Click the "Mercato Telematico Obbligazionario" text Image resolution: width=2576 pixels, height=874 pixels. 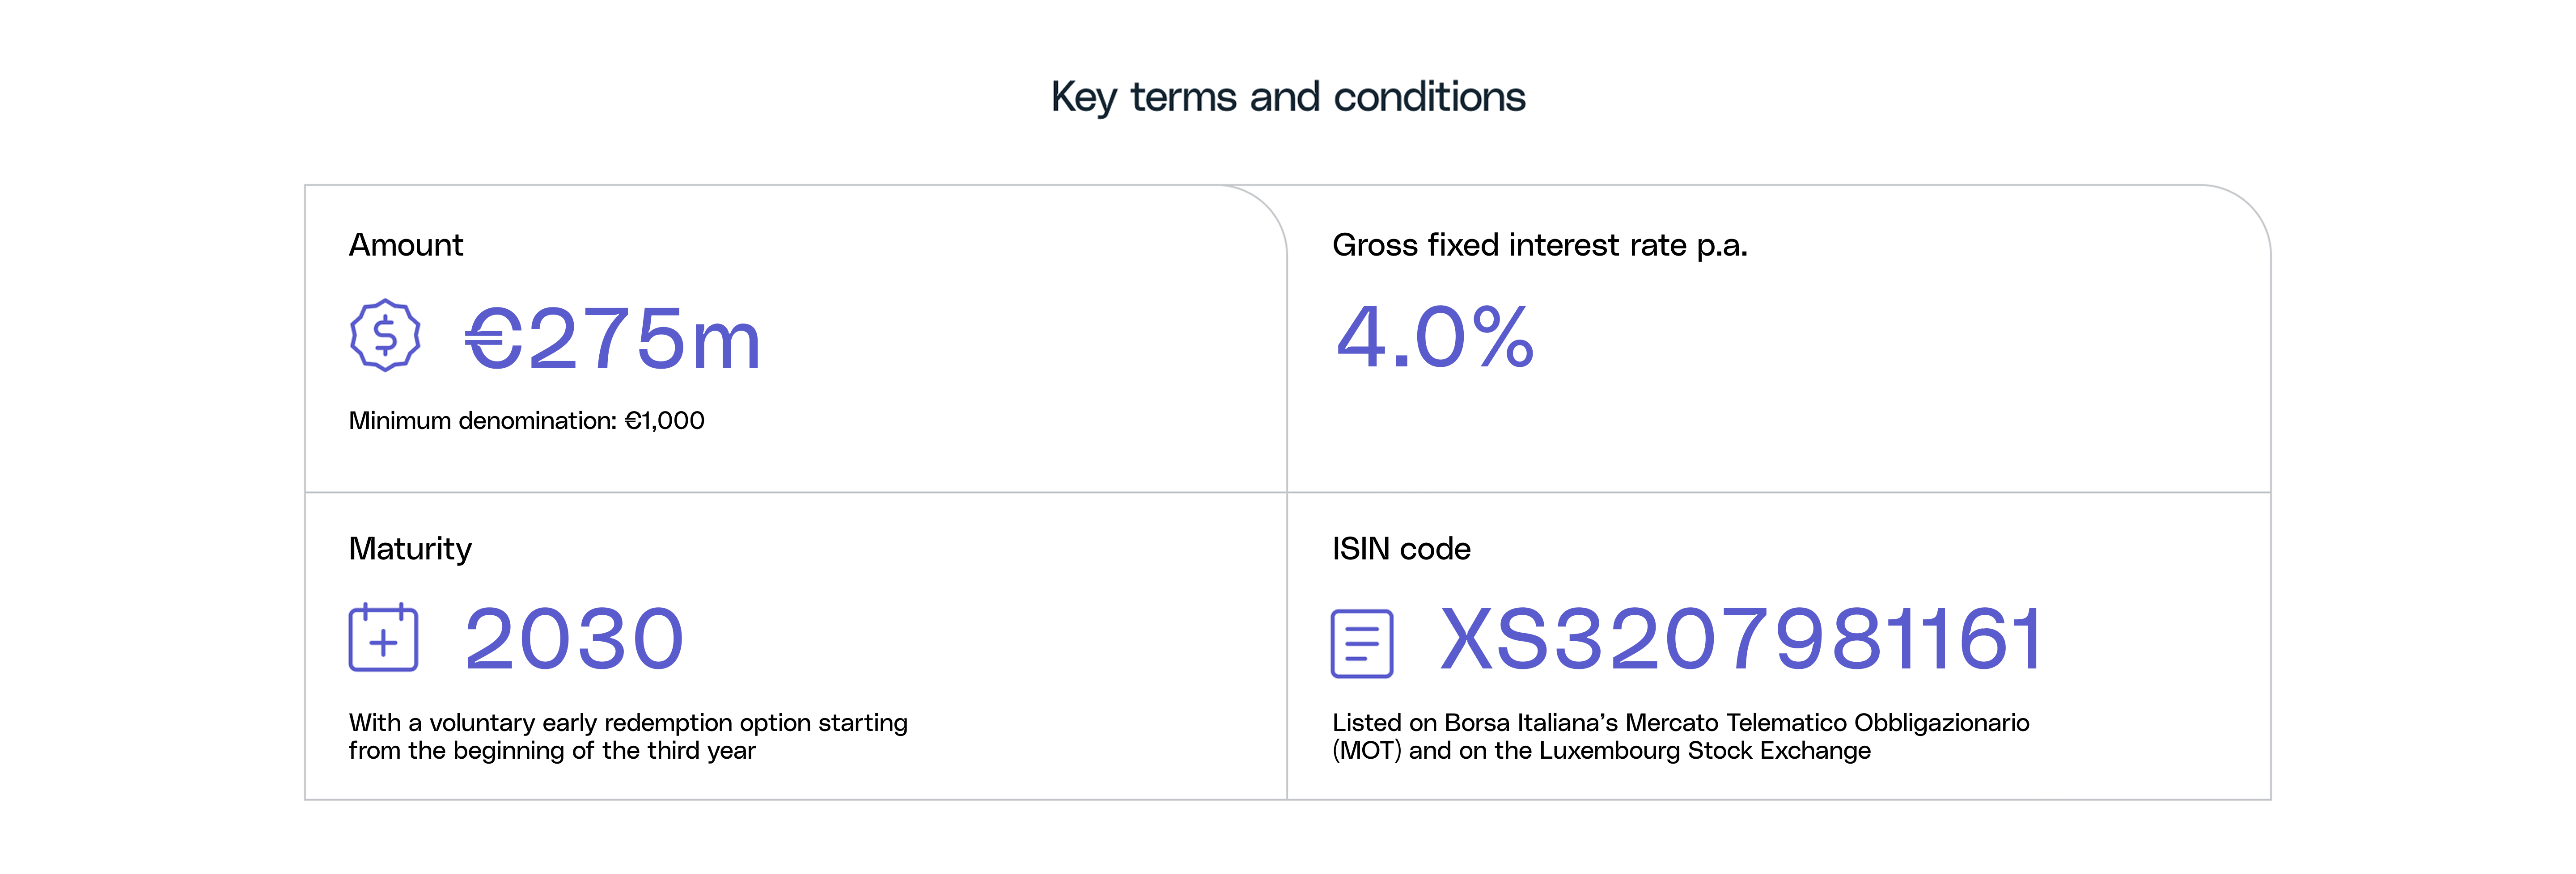pos(1826,722)
